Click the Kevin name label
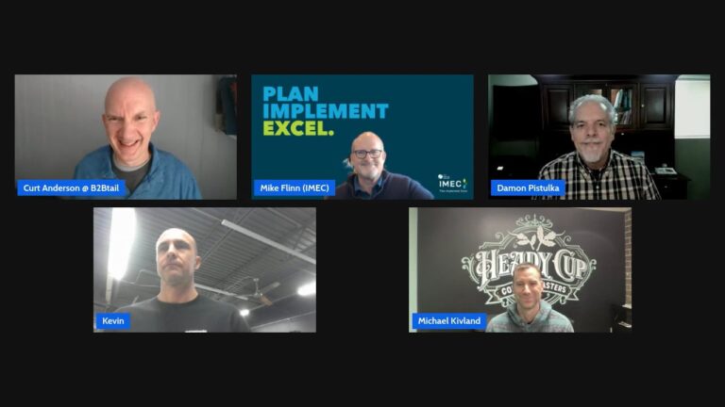 [x=113, y=320]
